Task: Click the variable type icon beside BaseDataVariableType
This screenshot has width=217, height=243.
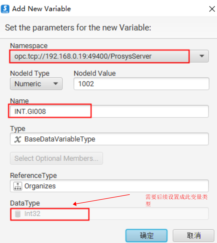Action: pos(18,139)
